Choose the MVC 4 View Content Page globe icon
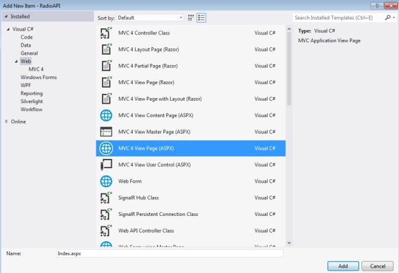Image resolution: width=399 pixels, height=273 pixels. 106,115
